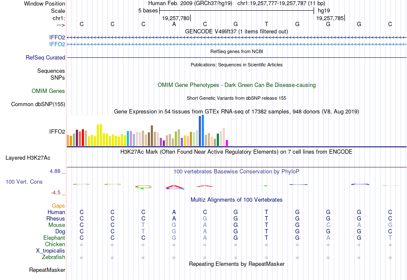Click the RefSeq genes from NCBI title

tap(236, 51)
